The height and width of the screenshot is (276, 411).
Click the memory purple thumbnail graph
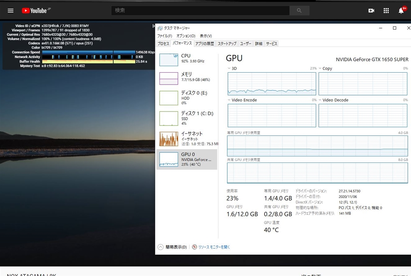click(x=169, y=78)
